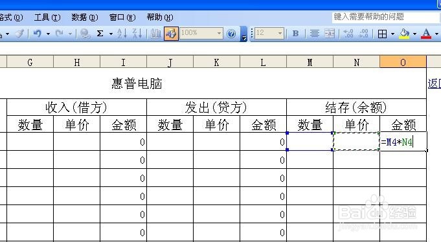
Task: Apply the red Font Color A
Action: (x=426, y=34)
